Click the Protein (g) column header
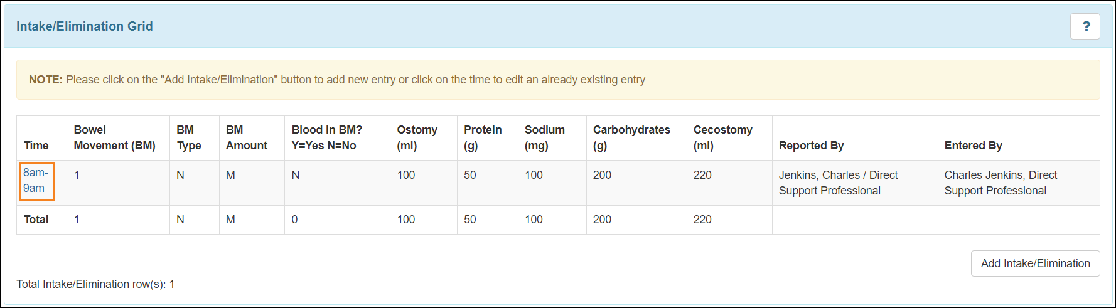Viewport: 1116px width, 308px height. 483,138
